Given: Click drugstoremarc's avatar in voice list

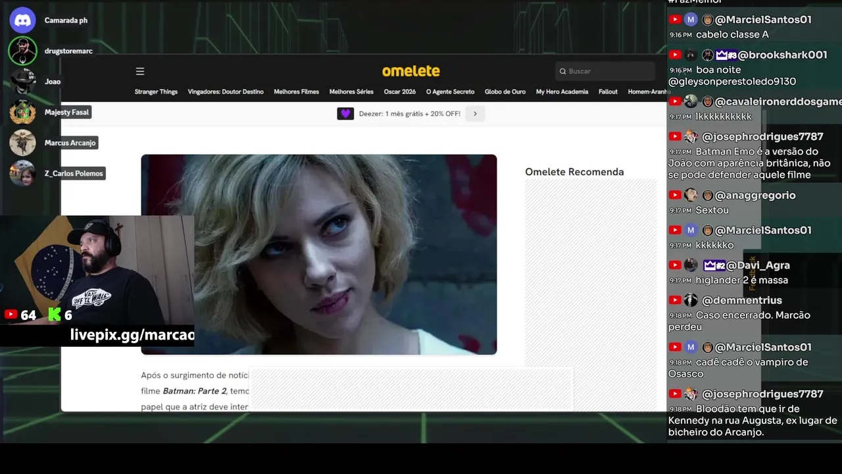Looking at the screenshot, I should (22, 51).
